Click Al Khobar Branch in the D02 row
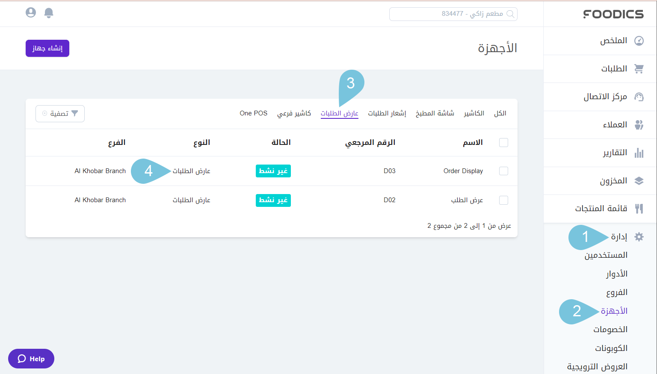 point(100,200)
